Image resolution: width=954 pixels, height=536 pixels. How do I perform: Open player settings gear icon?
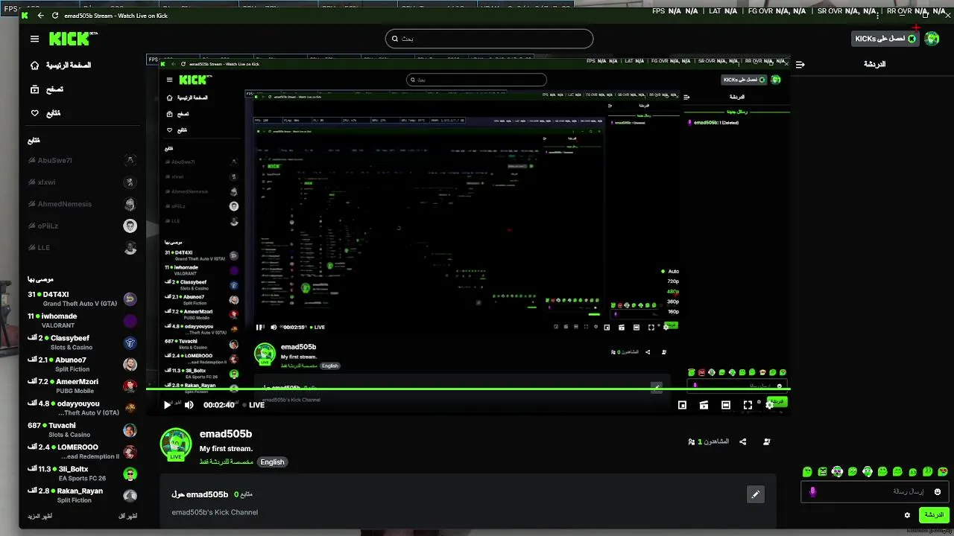tap(769, 405)
